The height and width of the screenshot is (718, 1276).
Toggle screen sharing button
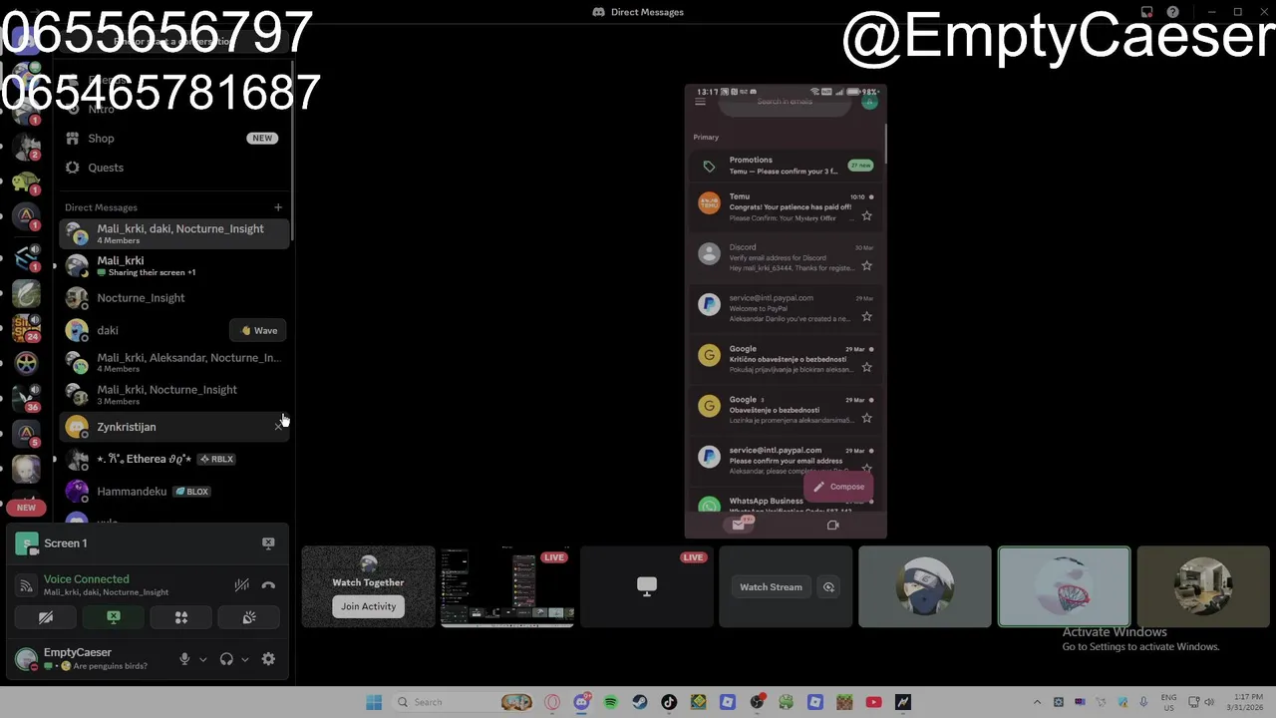click(114, 618)
